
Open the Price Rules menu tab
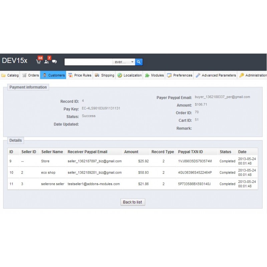click(79, 75)
